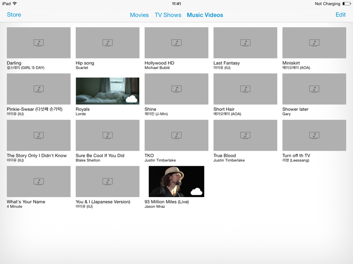The image size is (353, 264).
Task: Tap the Wi-Fi status icon
Action: tap(15, 4)
